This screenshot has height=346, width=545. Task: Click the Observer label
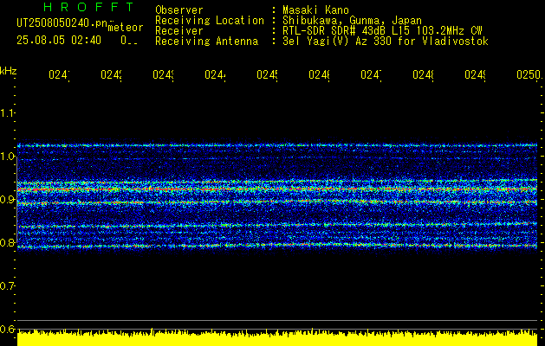tap(179, 10)
